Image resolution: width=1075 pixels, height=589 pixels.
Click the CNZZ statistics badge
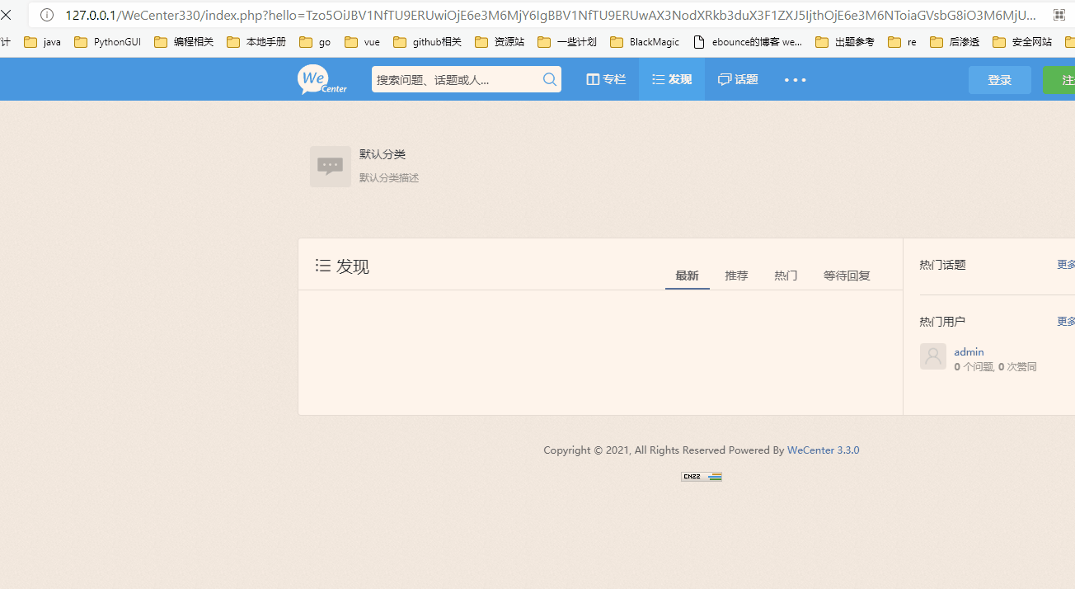coord(702,477)
